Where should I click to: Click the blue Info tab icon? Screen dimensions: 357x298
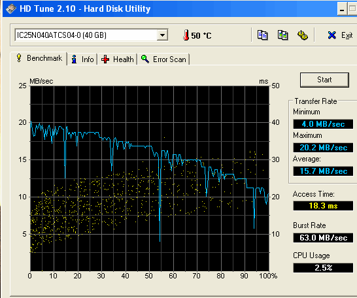(x=74, y=59)
